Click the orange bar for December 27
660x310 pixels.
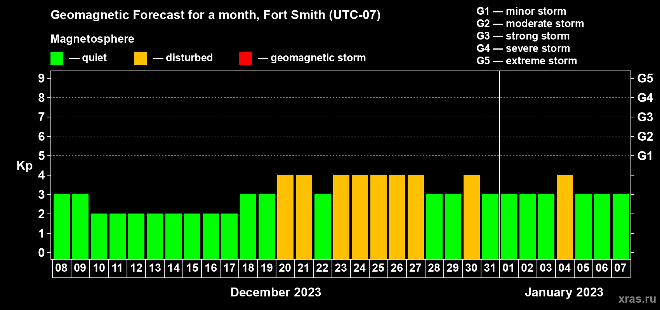click(416, 217)
